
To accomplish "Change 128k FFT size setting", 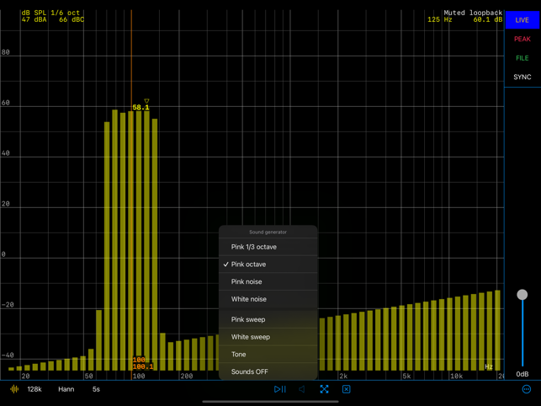I will click(x=34, y=389).
